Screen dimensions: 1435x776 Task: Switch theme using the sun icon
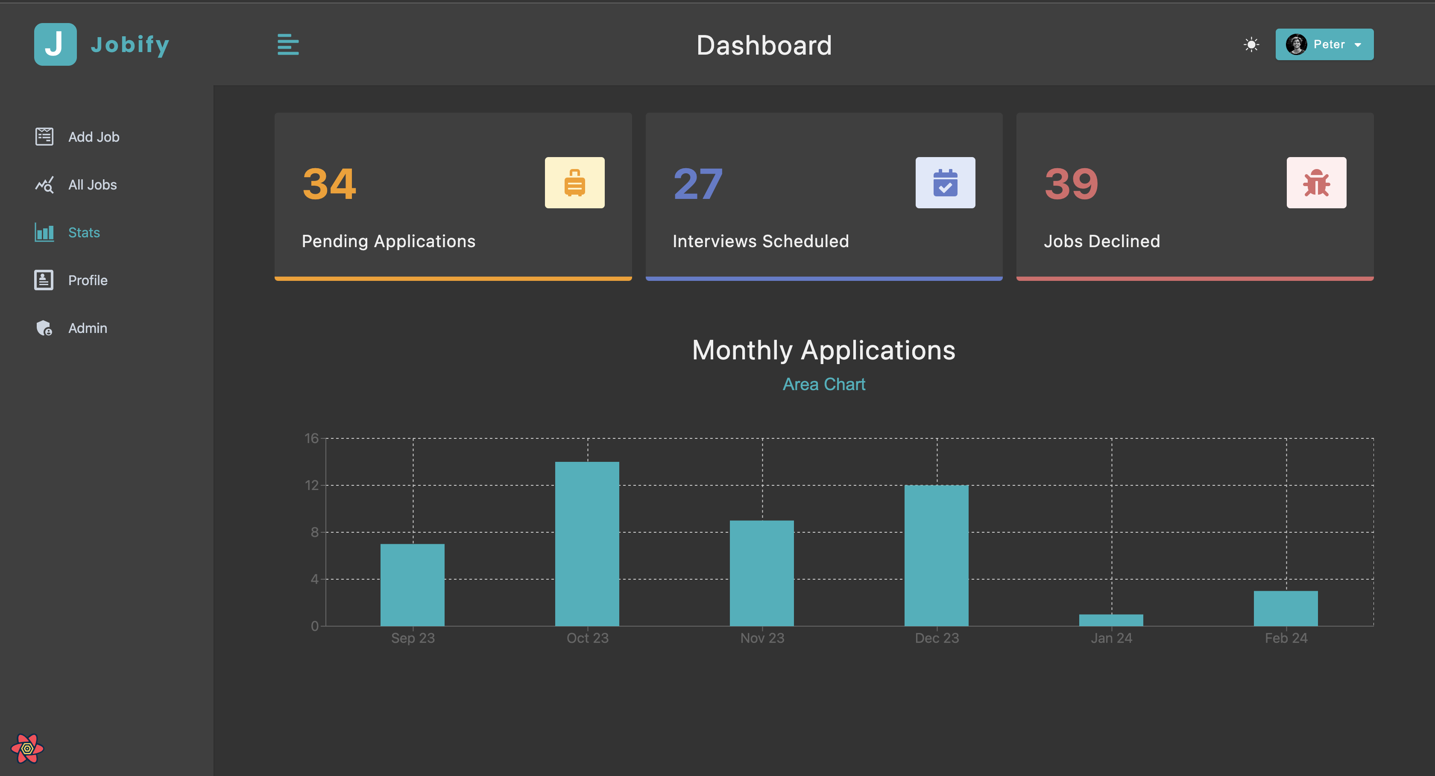(1251, 44)
